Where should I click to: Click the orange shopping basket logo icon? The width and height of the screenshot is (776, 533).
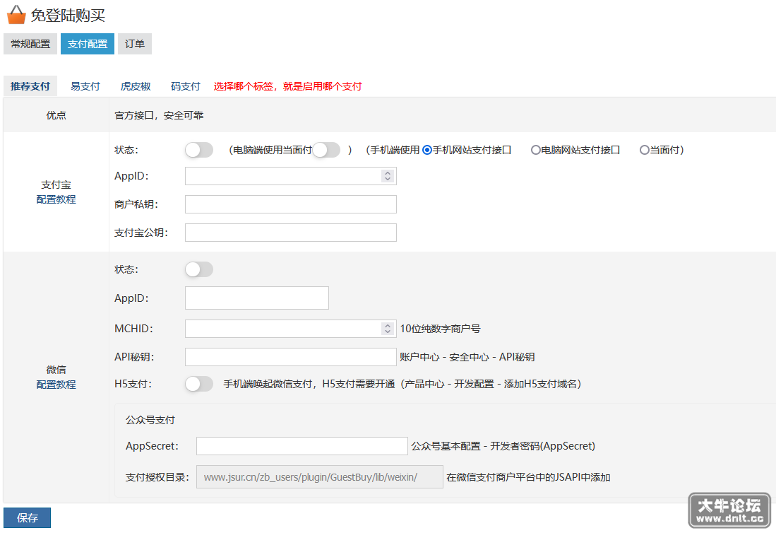(16, 15)
